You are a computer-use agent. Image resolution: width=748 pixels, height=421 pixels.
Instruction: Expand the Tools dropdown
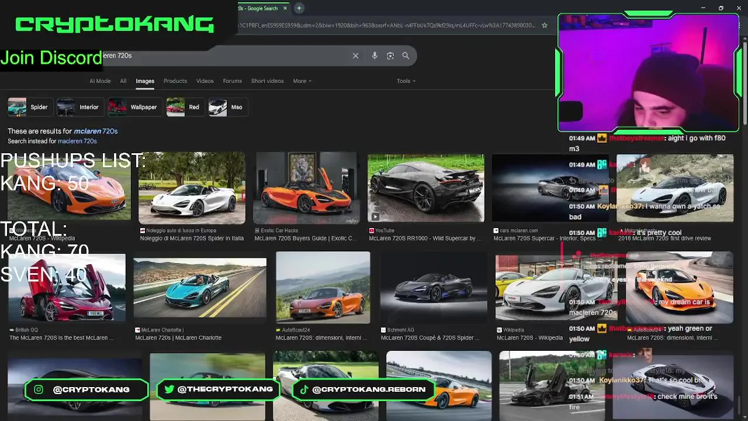[x=406, y=81]
